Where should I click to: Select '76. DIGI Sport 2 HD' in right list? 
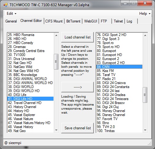119,35
